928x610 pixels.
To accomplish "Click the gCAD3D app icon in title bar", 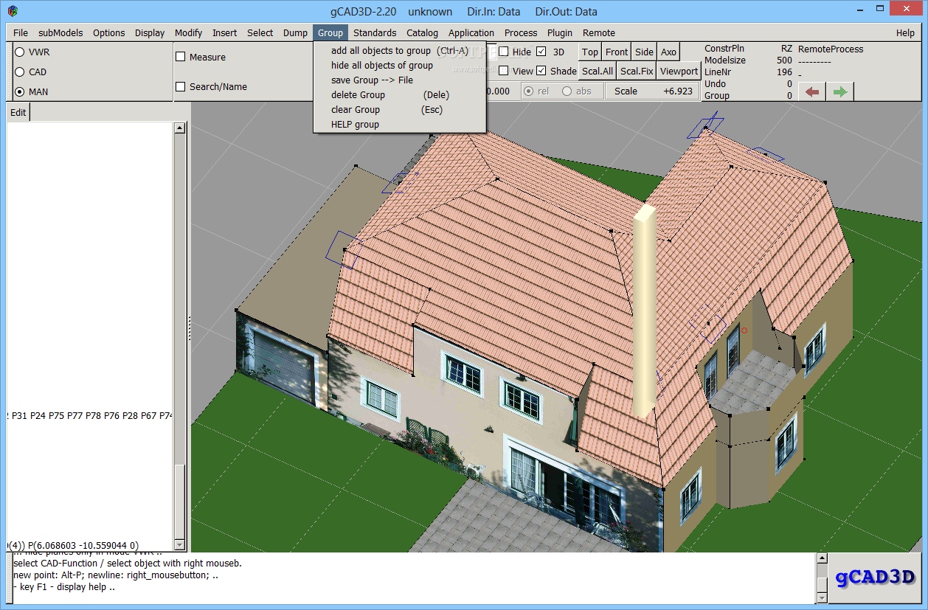I will [13, 11].
